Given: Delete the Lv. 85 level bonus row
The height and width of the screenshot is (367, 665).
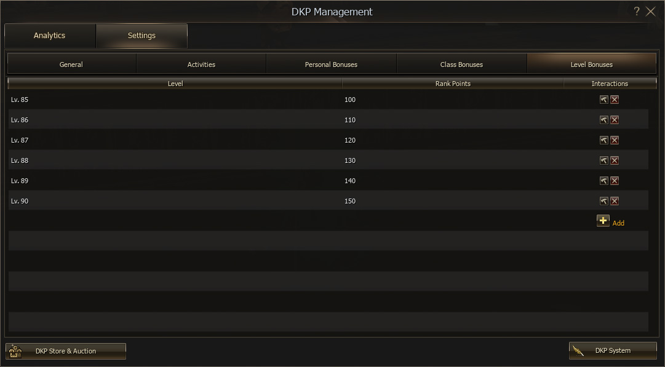Looking at the screenshot, I should tap(615, 100).
